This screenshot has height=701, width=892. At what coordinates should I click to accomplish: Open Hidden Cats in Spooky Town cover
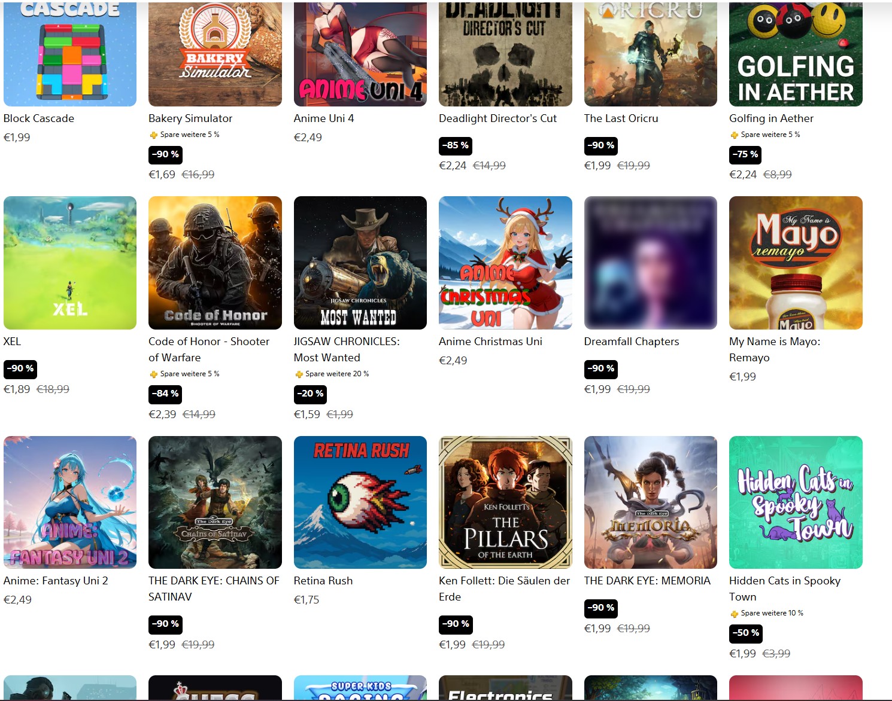796,502
